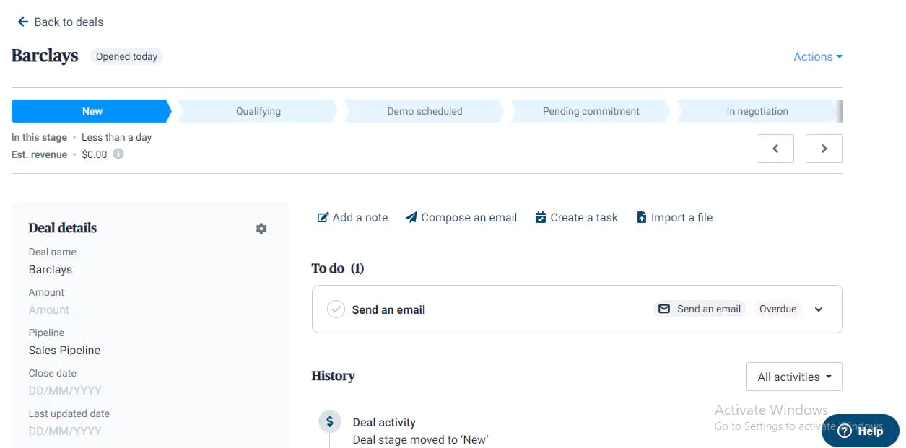Move deal to Qualifying stage
The width and height of the screenshot is (906, 448).
258,111
